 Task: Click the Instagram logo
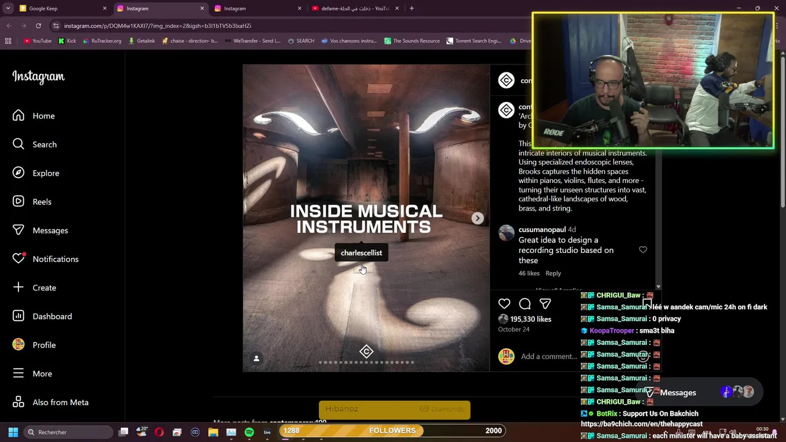pyautogui.click(x=38, y=77)
